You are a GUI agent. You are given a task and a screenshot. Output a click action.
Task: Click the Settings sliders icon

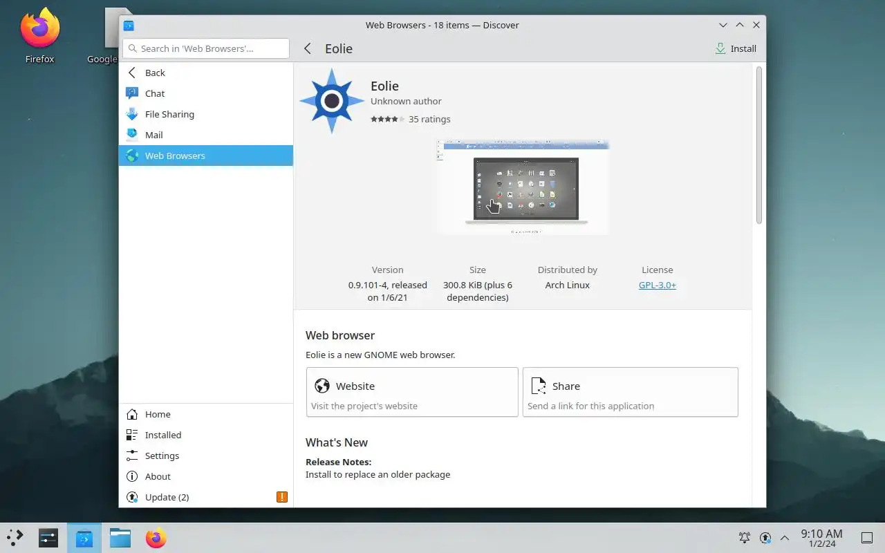[x=132, y=456]
